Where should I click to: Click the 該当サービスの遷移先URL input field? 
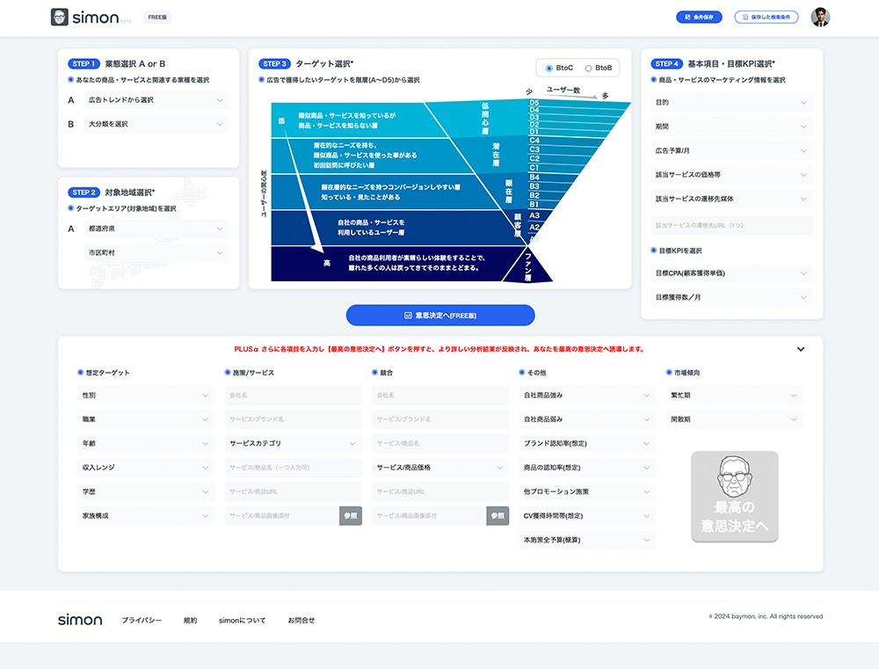click(731, 225)
